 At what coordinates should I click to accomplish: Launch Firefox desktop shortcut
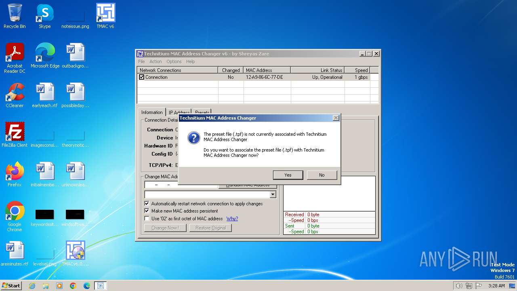point(15,175)
